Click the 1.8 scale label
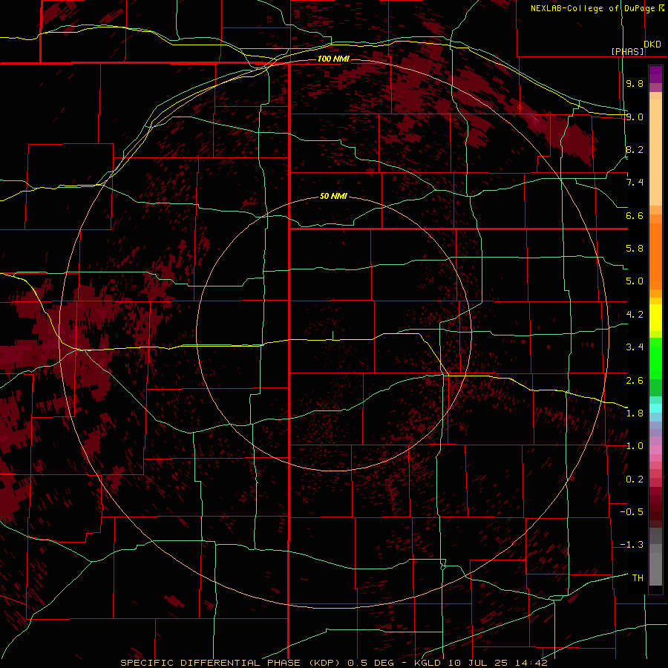 click(x=635, y=413)
